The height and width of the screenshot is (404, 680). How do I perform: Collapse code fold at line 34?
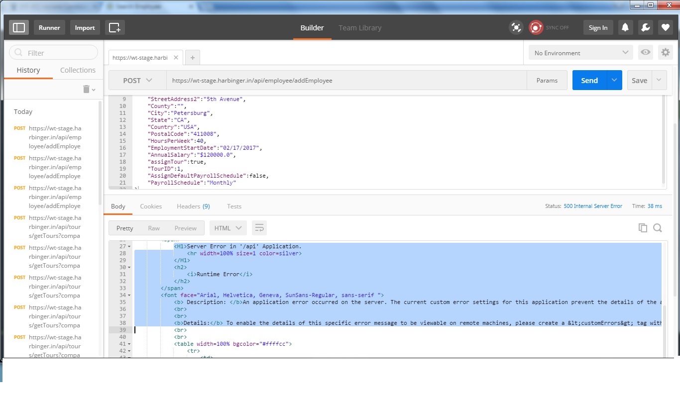pyautogui.click(x=129, y=295)
